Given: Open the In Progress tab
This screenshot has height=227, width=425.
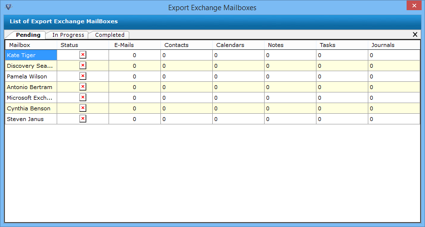Looking at the screenshot, I should 68,35.
